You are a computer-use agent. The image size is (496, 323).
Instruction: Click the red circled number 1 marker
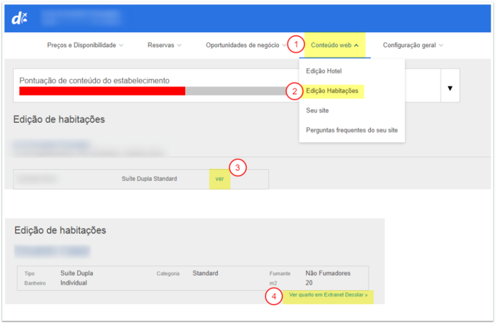click(296, 44)
